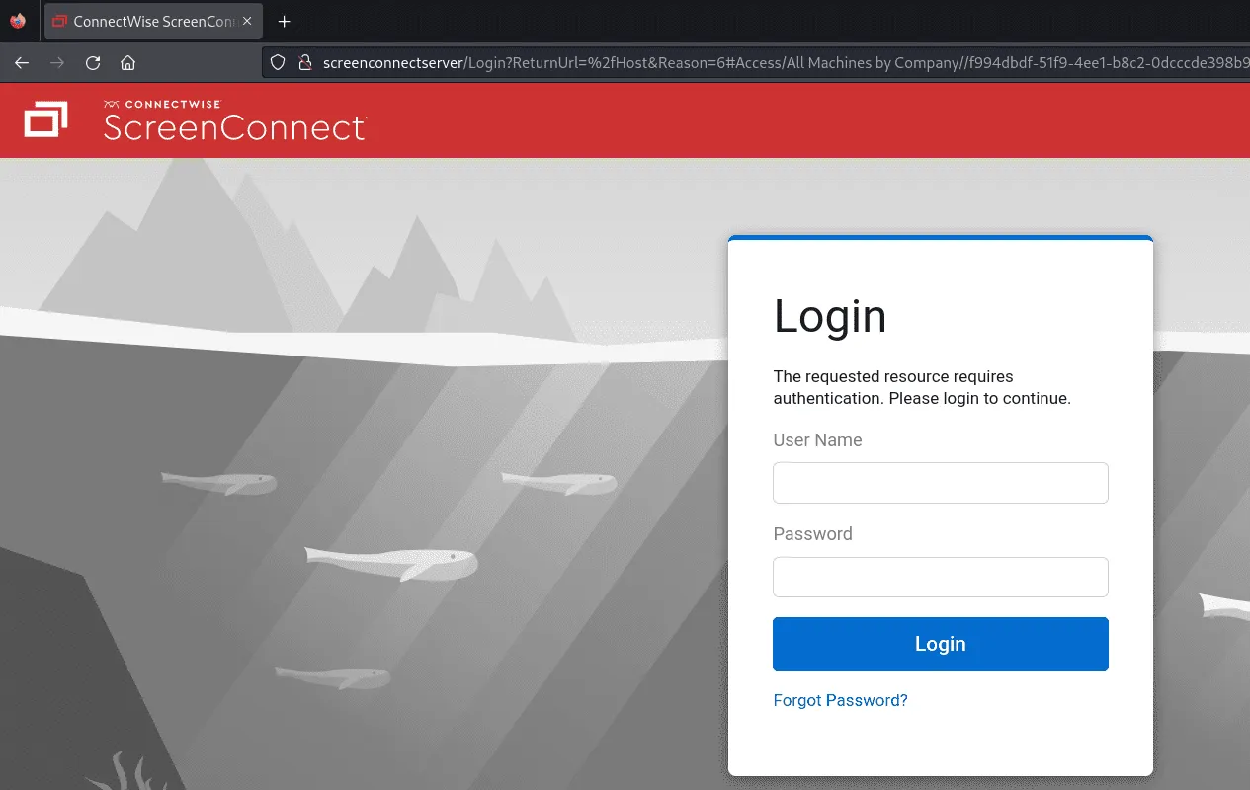This screenshot has height=790, width=1250.
Task: Click the ScreenConnect square logo icon
Action: [45, 119]
